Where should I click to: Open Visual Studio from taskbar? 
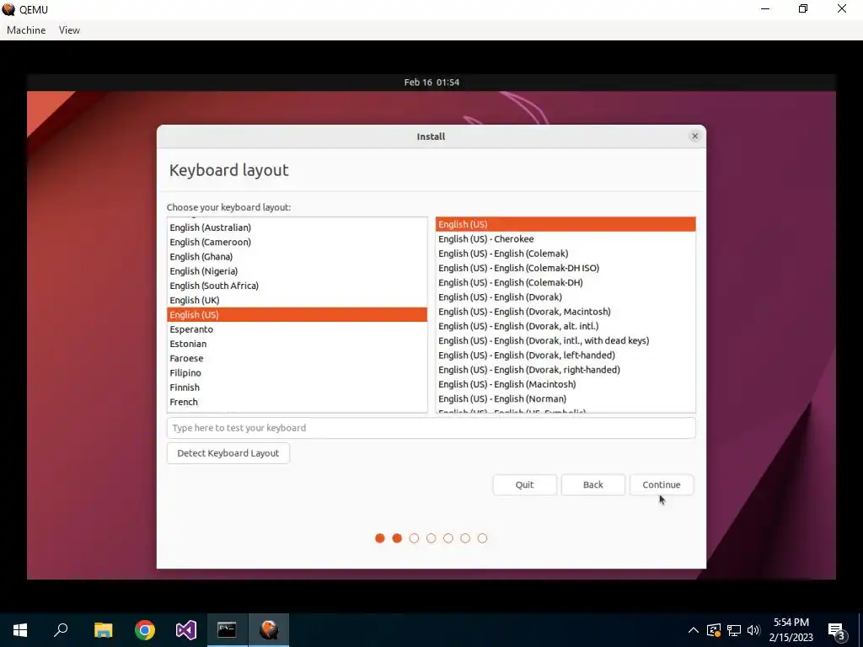(186, 630)
